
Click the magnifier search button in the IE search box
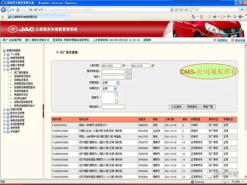click(x=242, y=10)
